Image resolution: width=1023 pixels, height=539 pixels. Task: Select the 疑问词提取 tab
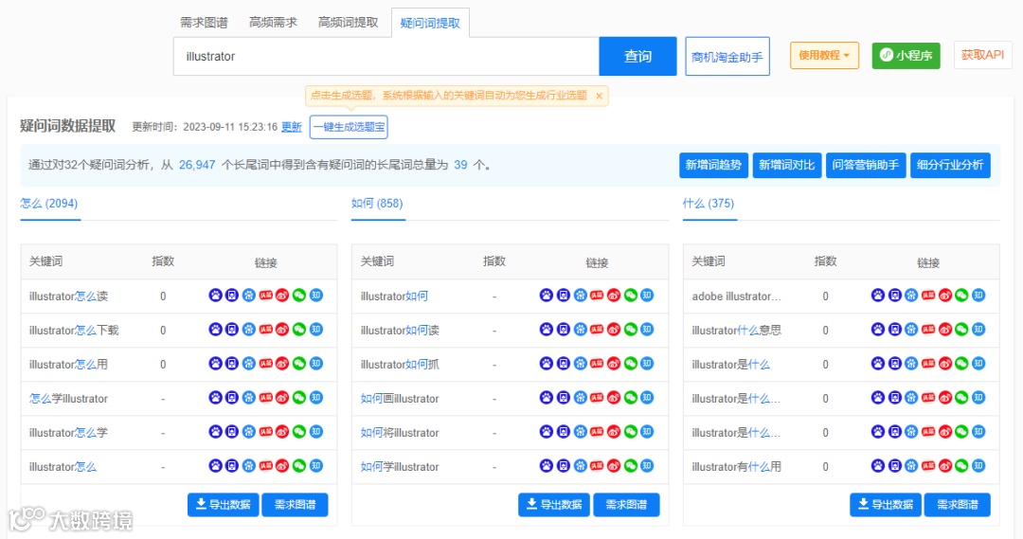430,23
